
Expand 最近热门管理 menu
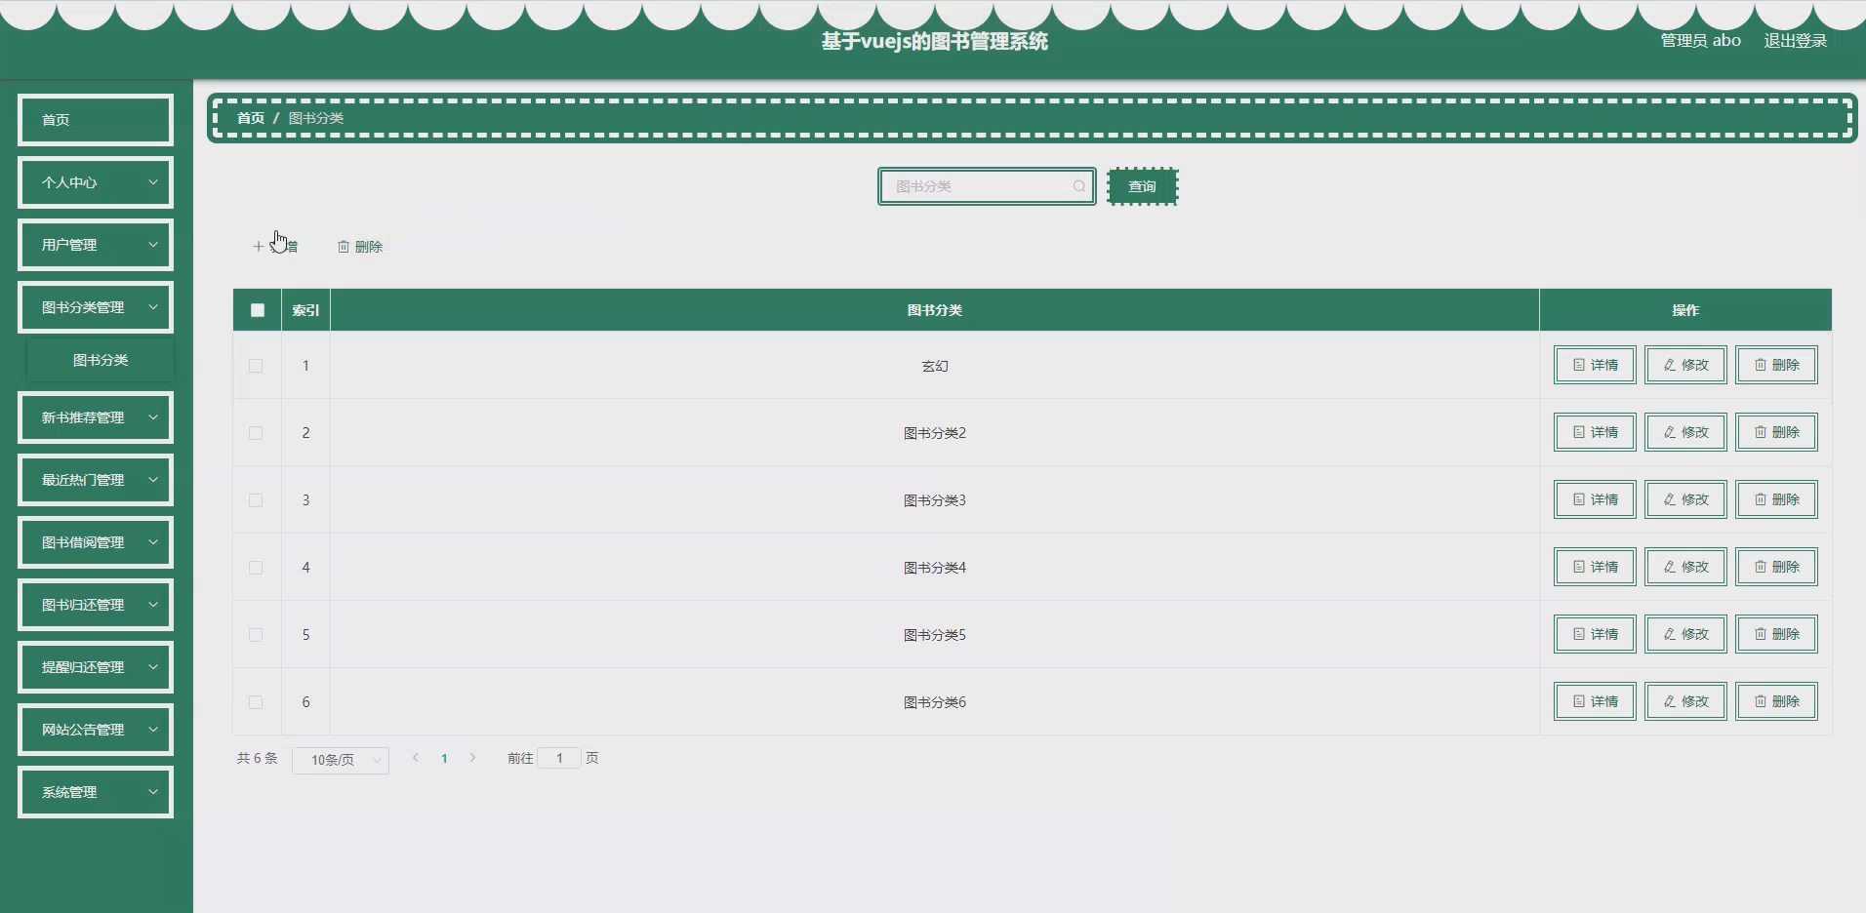(96, 480)
